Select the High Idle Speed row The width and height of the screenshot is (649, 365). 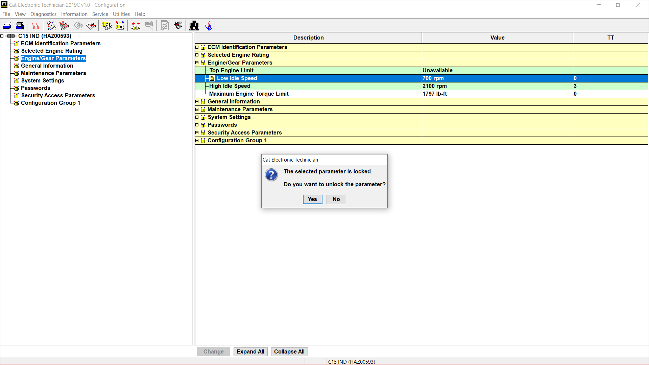(x=230, y=86)
